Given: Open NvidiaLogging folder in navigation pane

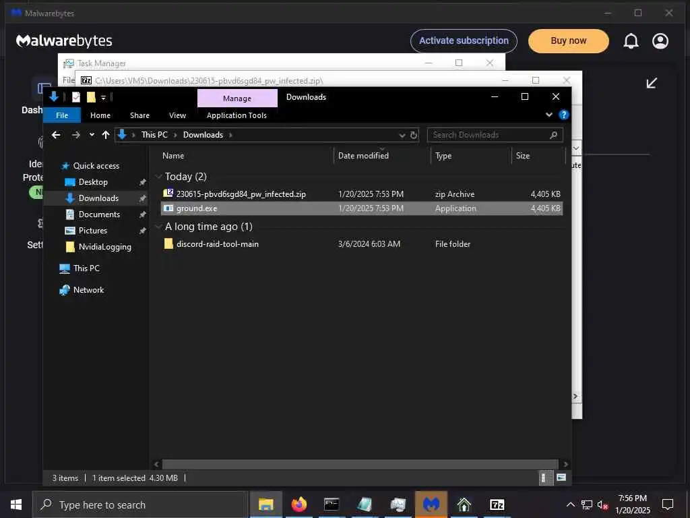Looking at the screenshot, I should [104, 247].
